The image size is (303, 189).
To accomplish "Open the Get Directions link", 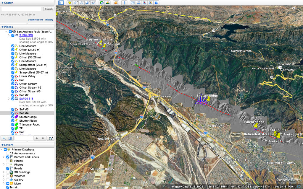I will tap(36, 20).
